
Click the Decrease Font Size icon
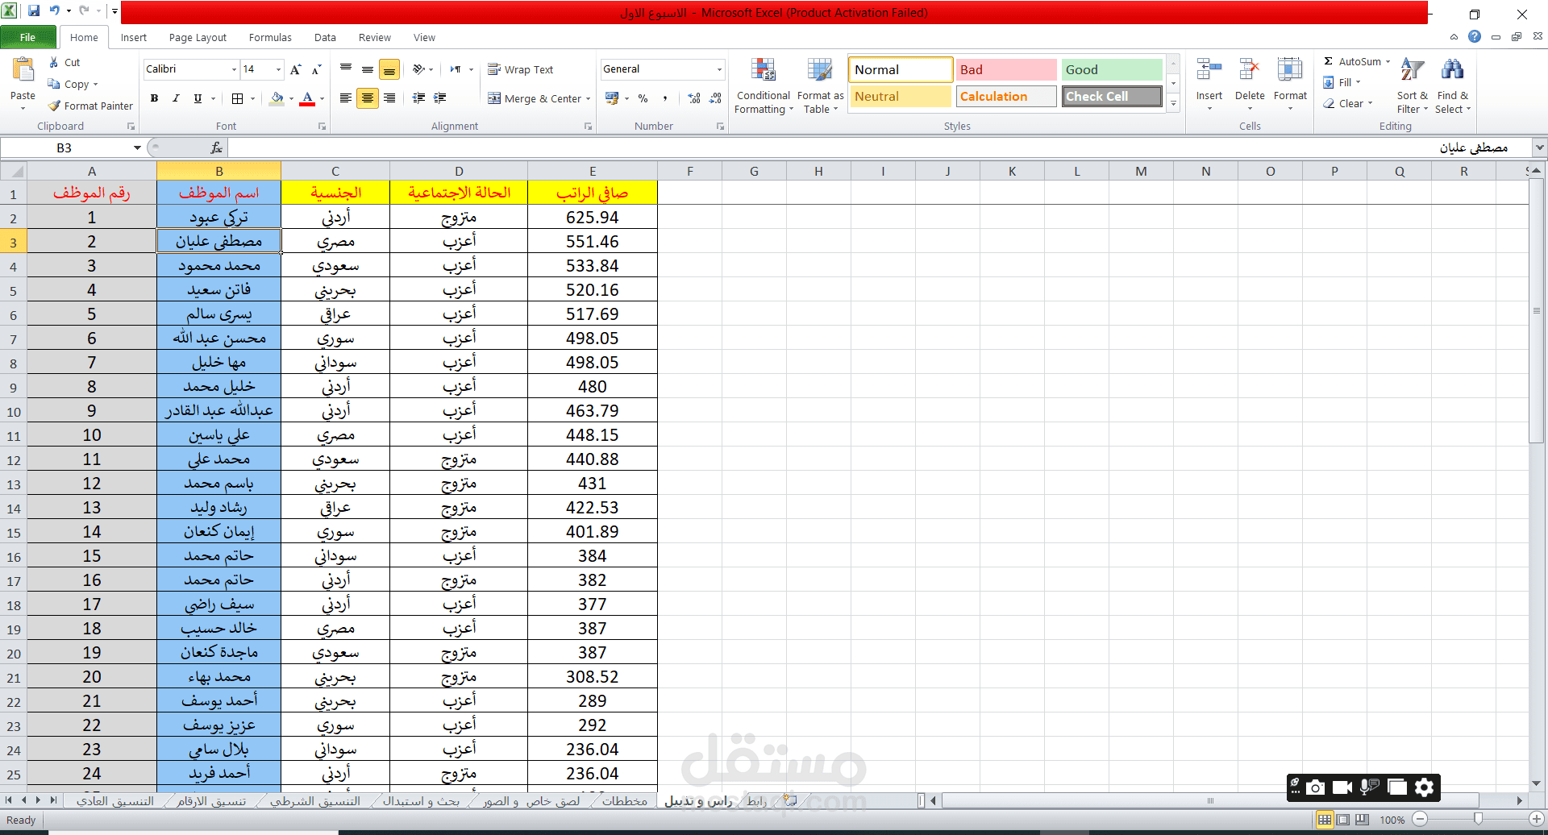316,69
